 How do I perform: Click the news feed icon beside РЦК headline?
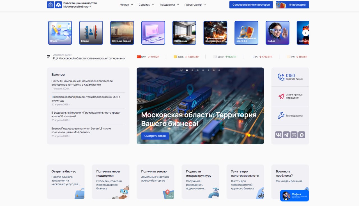49,57
